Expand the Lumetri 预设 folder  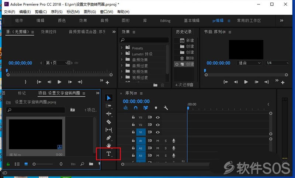122,54
